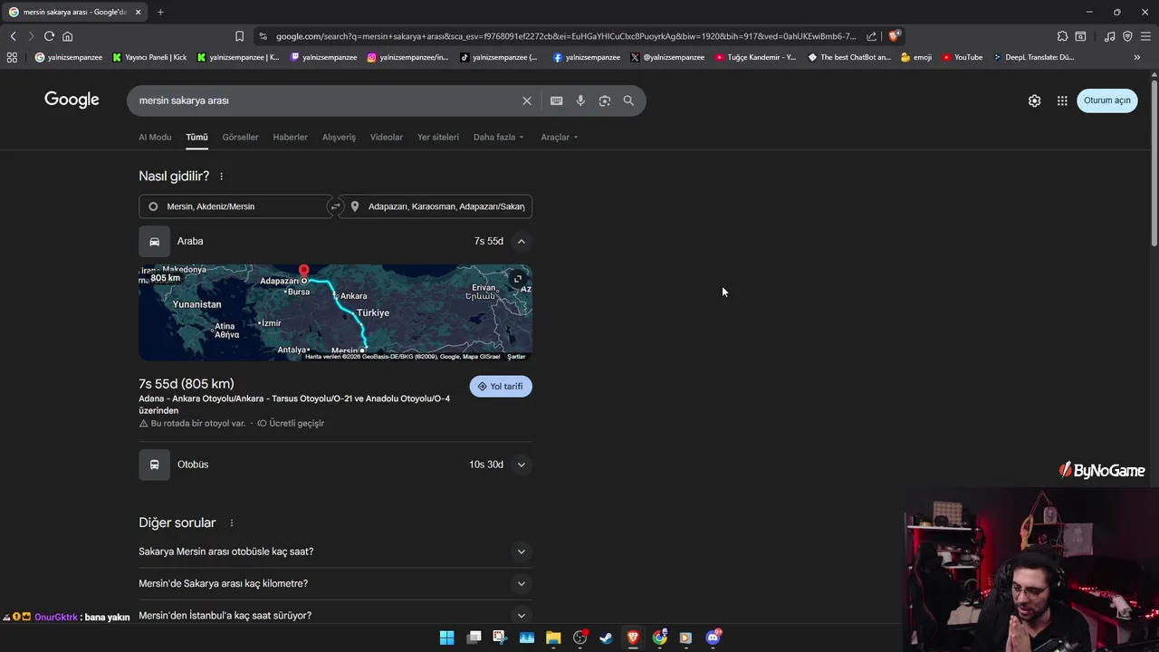Click the Adapazarı destination field
1159x652 pixels.
436,206
